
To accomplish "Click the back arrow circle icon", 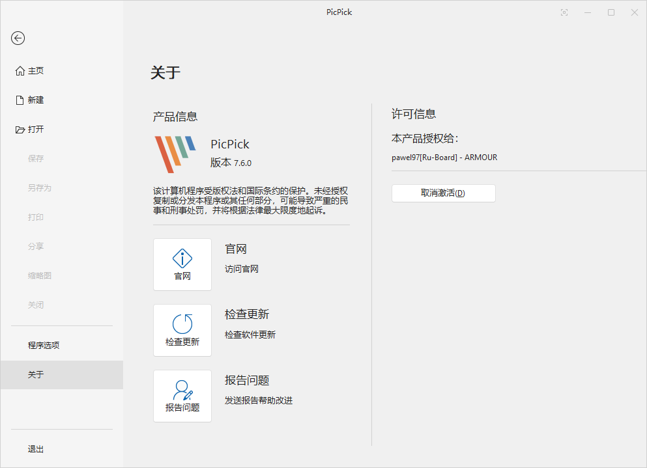I will [x=18, y=38].
